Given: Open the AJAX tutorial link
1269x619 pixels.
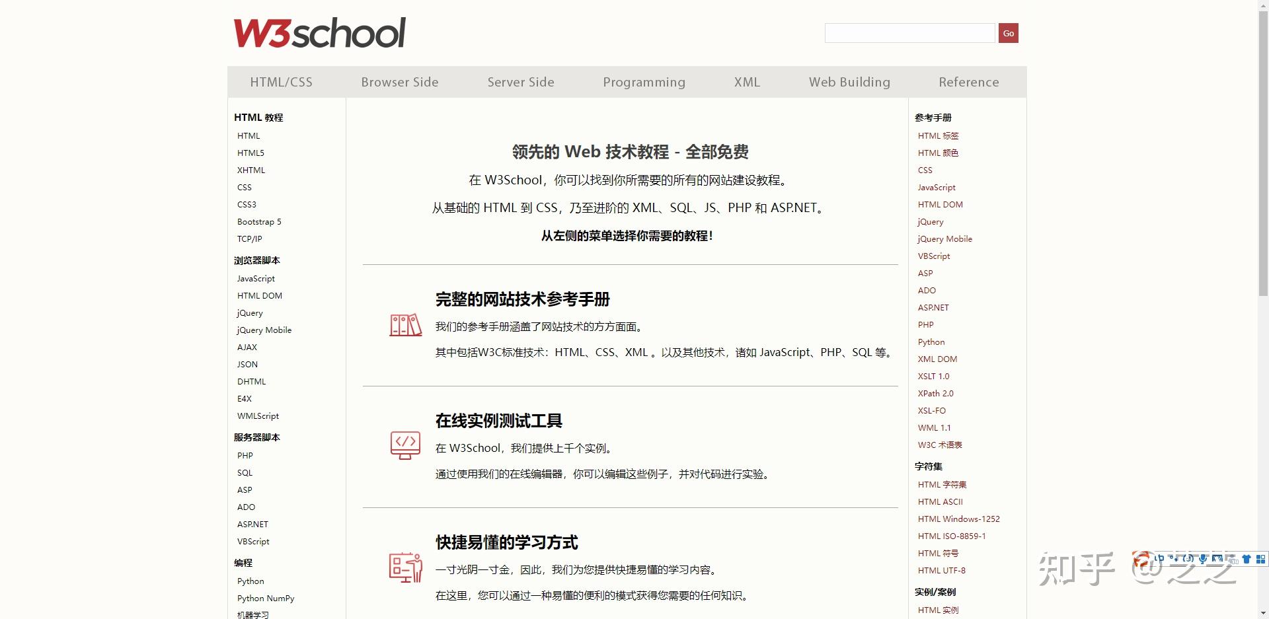Looking at the screenshot, I should point(247,347).
